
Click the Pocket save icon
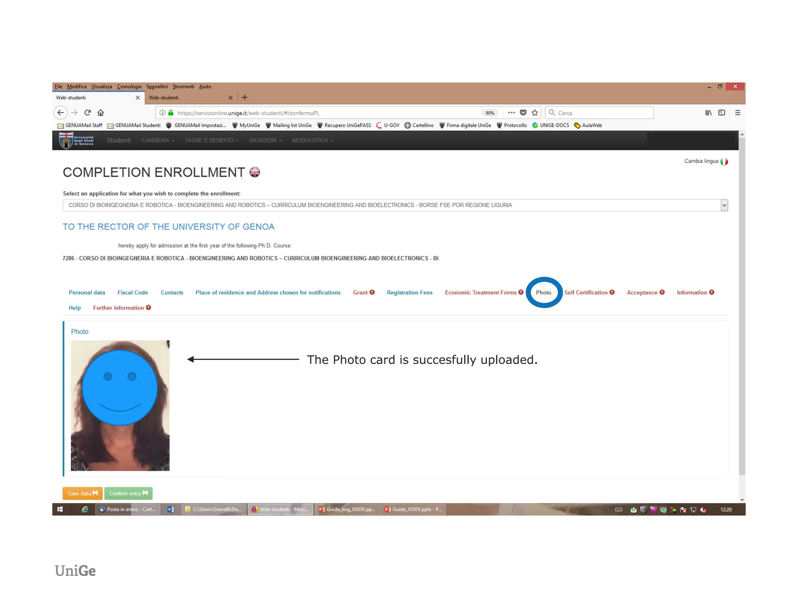[x=523, y=113]
